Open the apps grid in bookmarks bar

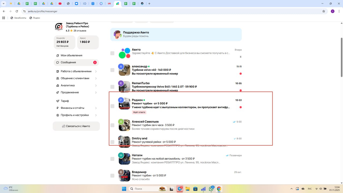pos(4,18)
